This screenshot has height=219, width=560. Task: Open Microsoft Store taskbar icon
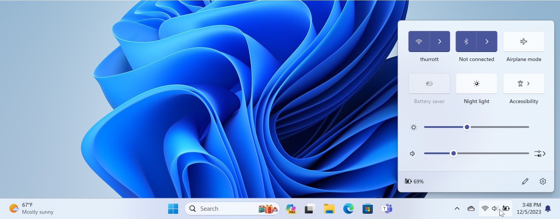pyautogui.click(x=367, y=209)
